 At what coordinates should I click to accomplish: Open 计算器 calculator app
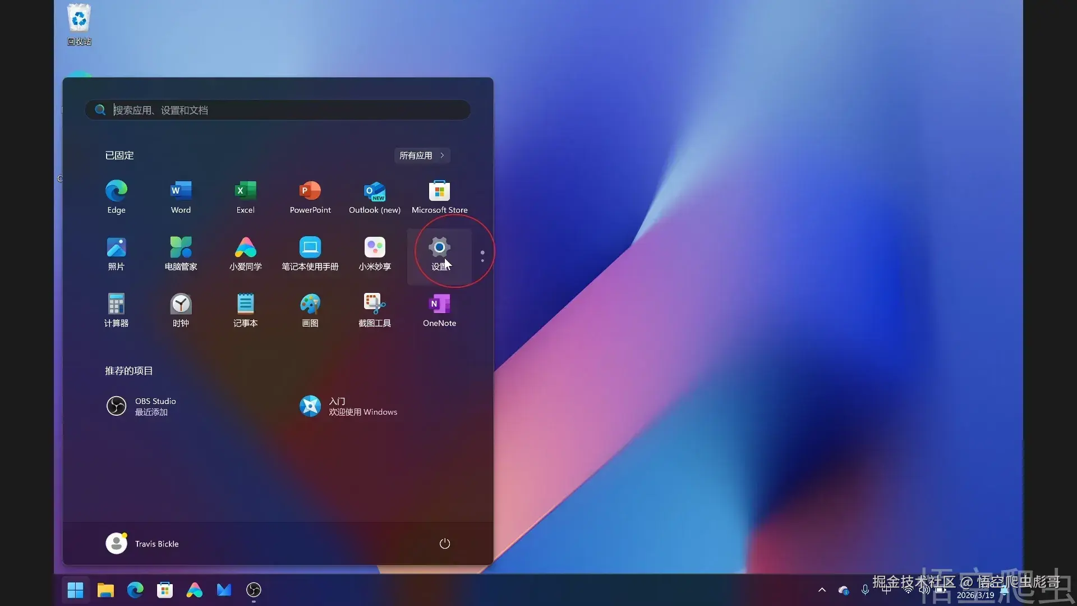point(116,310)
